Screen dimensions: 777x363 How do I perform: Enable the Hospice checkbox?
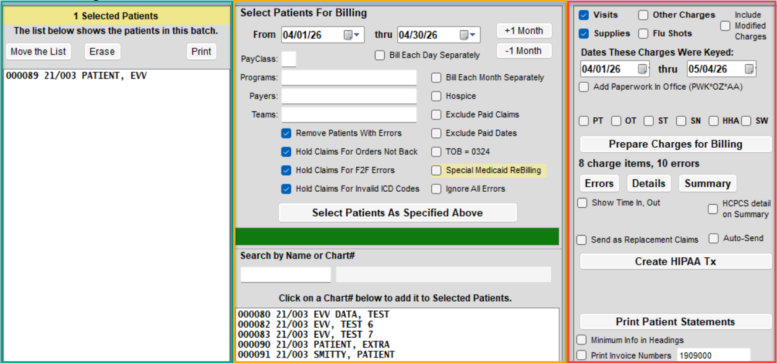(436, 96)
